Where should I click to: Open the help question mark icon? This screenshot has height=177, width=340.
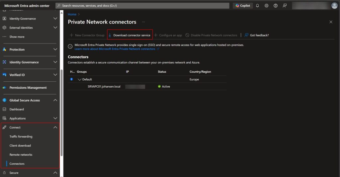(275, 6)
